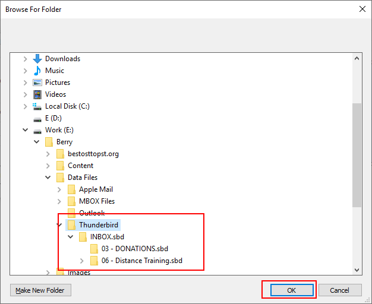Select the INBOX.sbd folder label
The height and width of the screenshot is (304, 372).
pyautogui.click(x=107, y=237)
